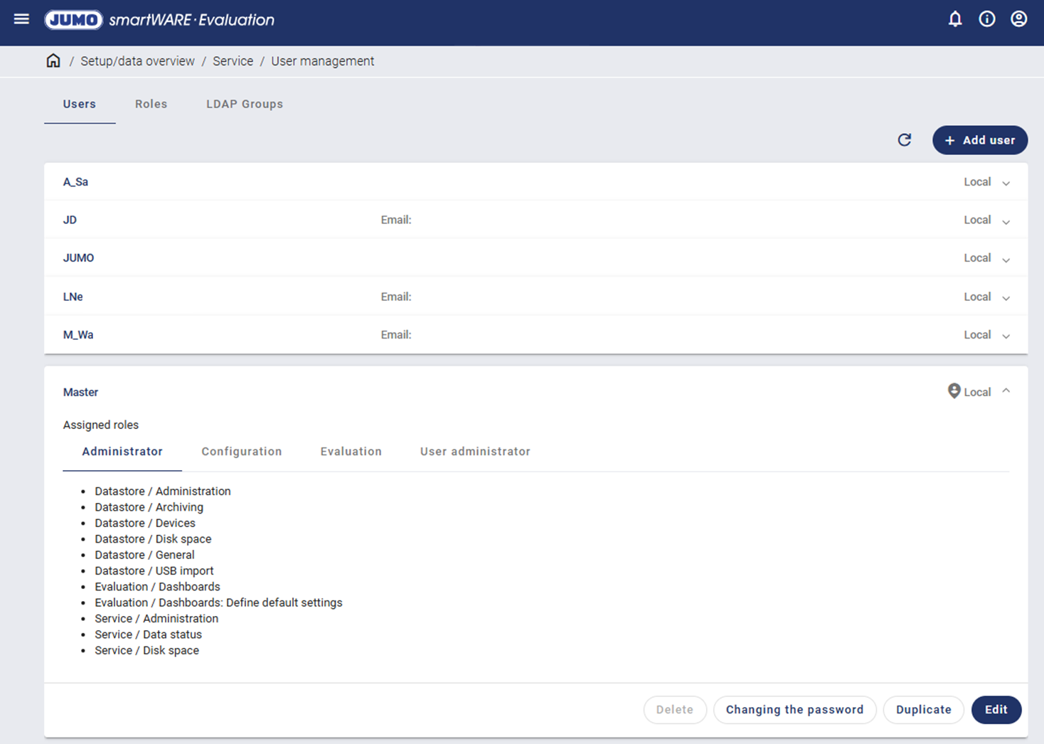
Task: Click the Add user button
Action: 979,140
